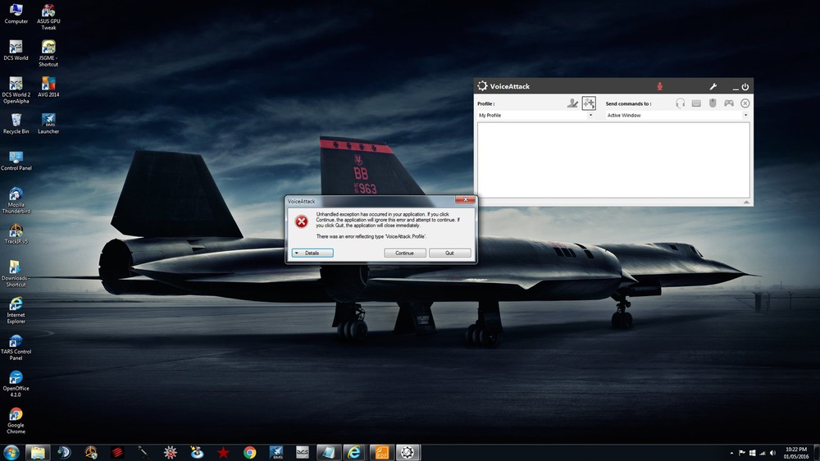Screen dimensions: 820x461
Task: Click the red error icon in dialog
Action: coord(301,221)
